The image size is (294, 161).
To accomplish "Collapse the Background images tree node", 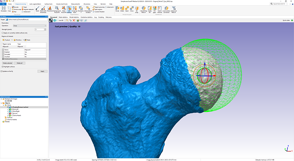I will (2, 99).
